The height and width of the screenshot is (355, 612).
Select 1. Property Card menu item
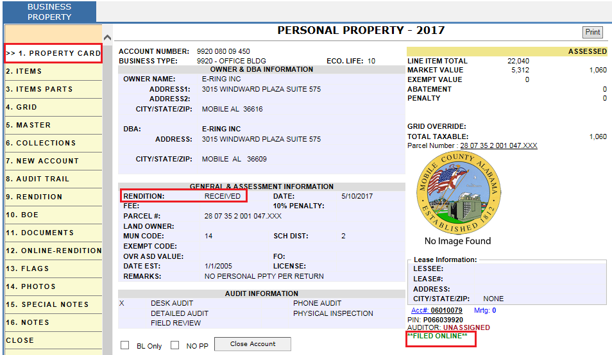[53, 53]
